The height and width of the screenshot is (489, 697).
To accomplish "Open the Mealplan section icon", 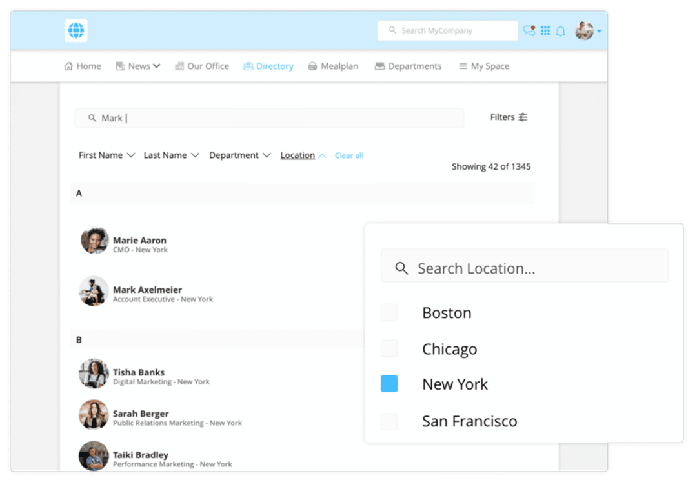I will [x=312, y=66].
